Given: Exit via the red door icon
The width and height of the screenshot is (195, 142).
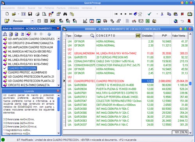Looking at the screenshot, I should [x=189, y=21].
